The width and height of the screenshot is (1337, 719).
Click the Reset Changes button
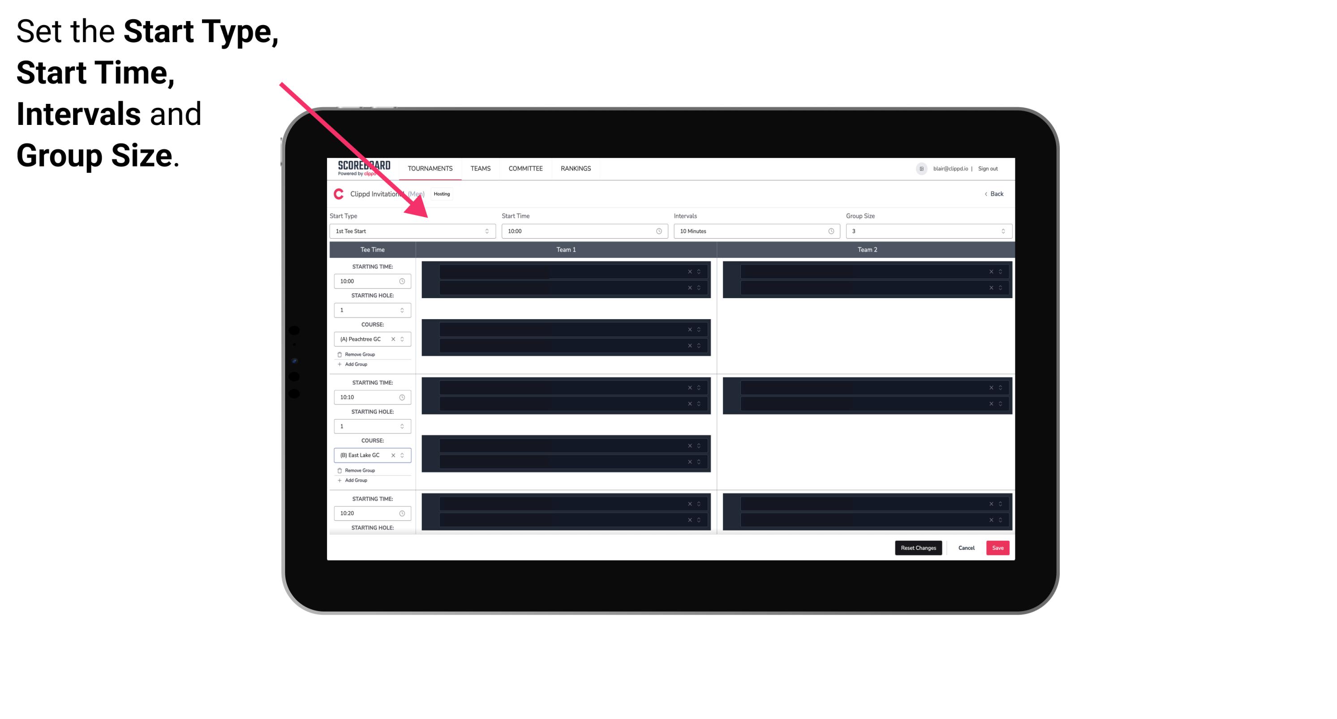pyautogui.click(x=918, y=547)
